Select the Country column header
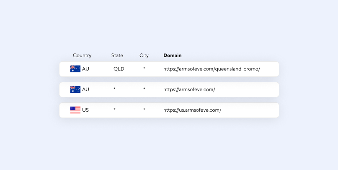 tap(82, 55)
